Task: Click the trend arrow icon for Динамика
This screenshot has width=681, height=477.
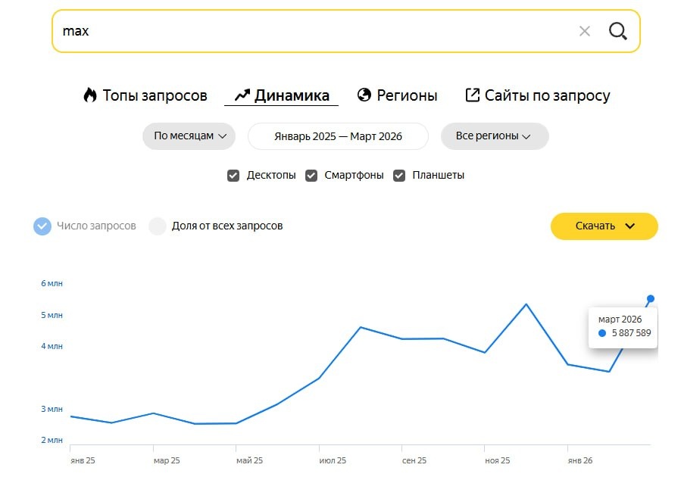Action: pyautogui.click(x=242, y=95)
